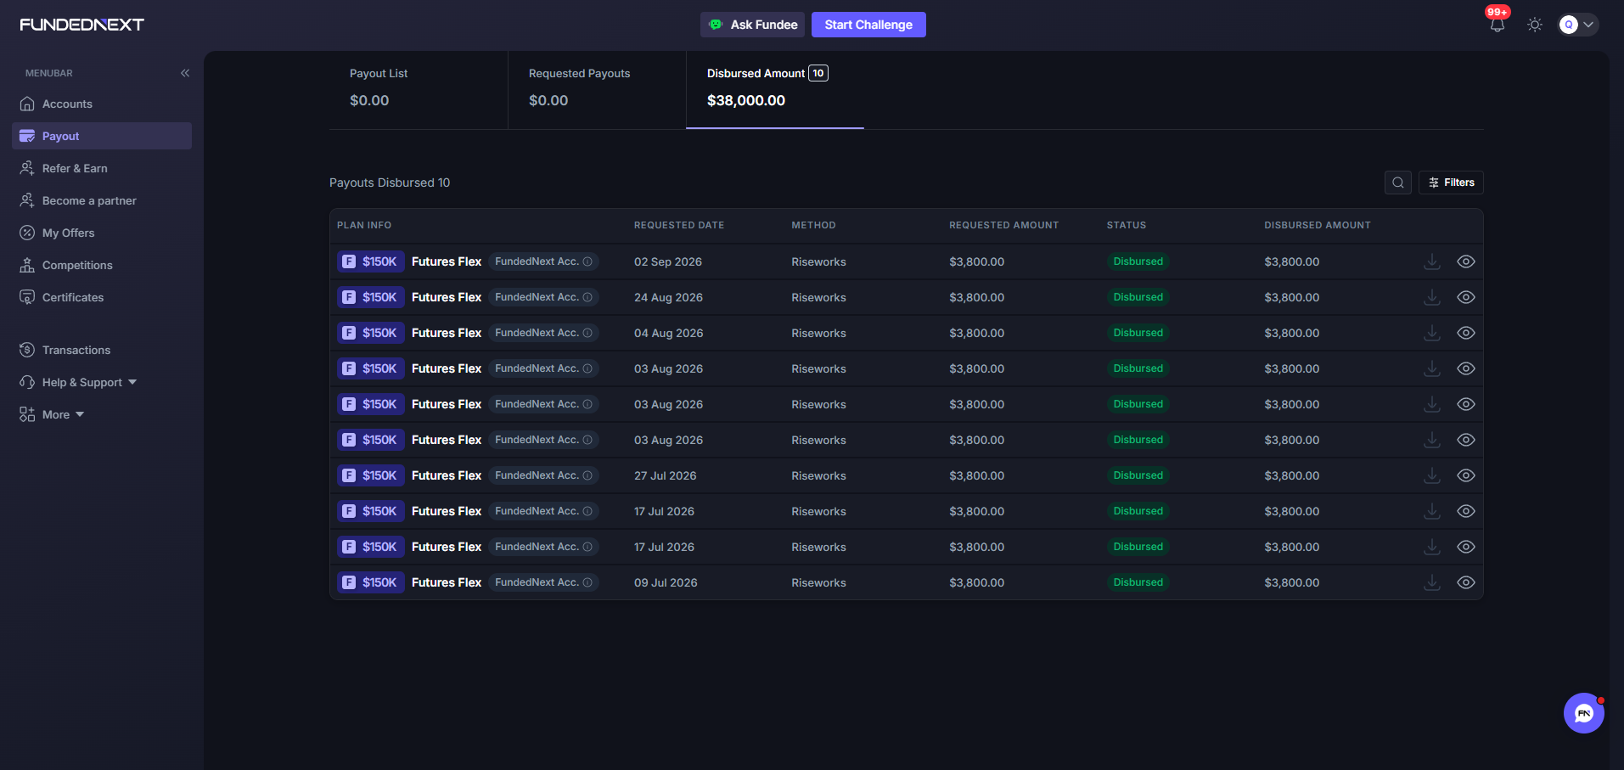Download invoice for 27 Jul 2026 payout

tap(1432, 475)
